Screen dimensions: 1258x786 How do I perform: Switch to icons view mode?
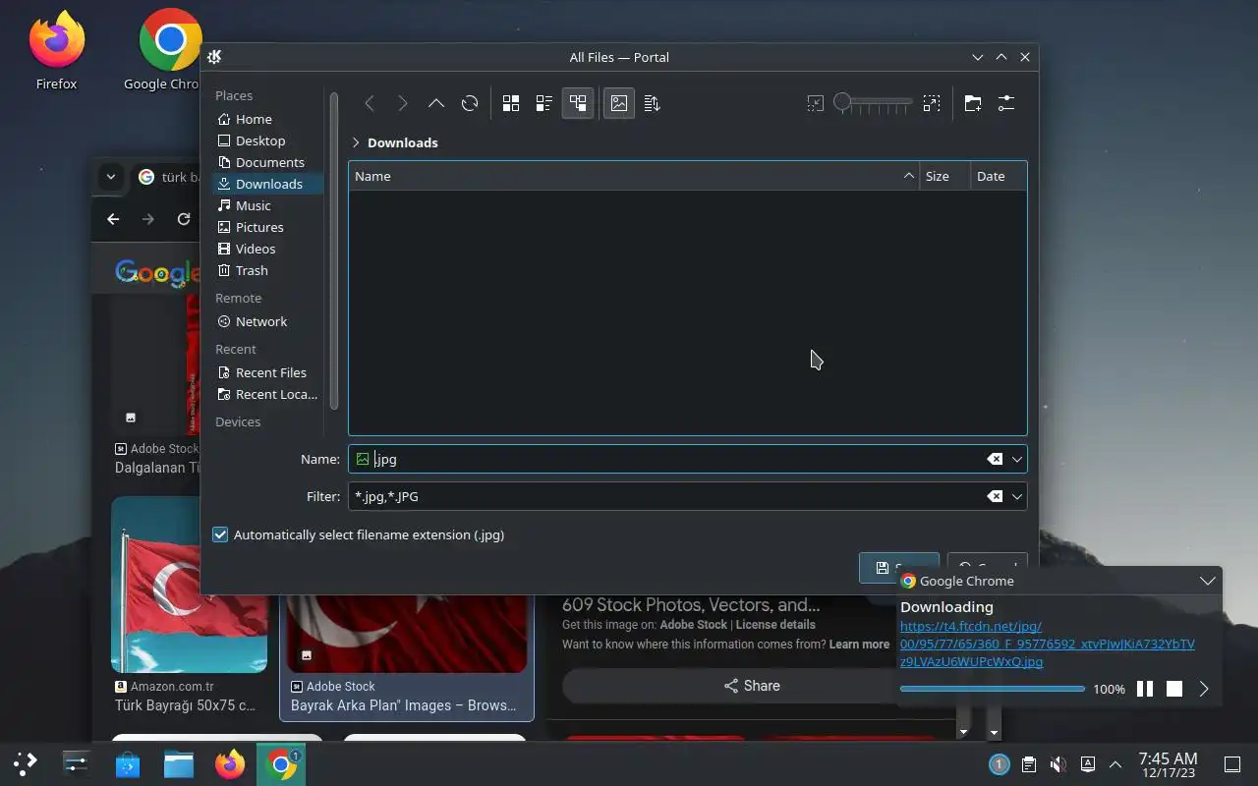(511, 103)
